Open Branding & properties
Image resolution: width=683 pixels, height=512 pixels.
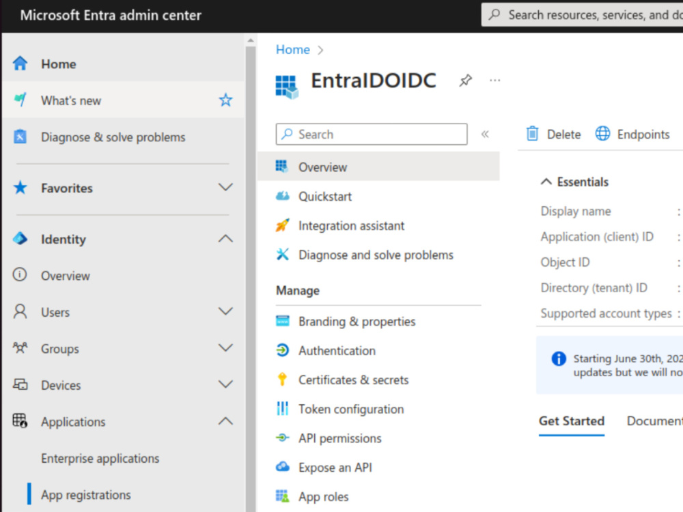click(x=357, y=322)
